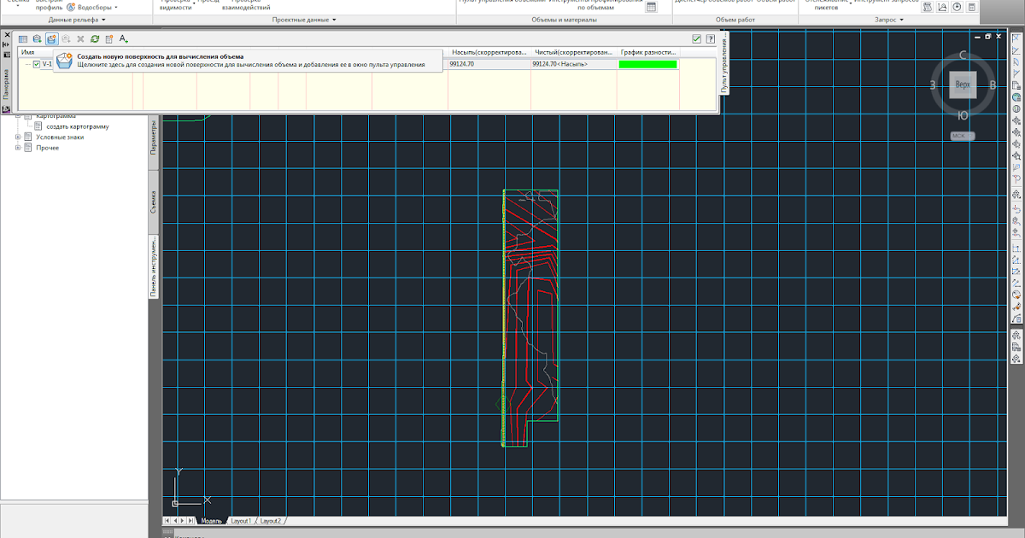Click the document icon beside создать картограмму

pyautogui.click(x=38, y=126)
